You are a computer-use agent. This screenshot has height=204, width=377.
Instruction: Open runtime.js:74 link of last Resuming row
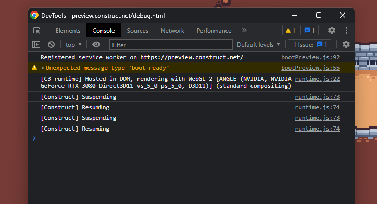tap(317, 129)
